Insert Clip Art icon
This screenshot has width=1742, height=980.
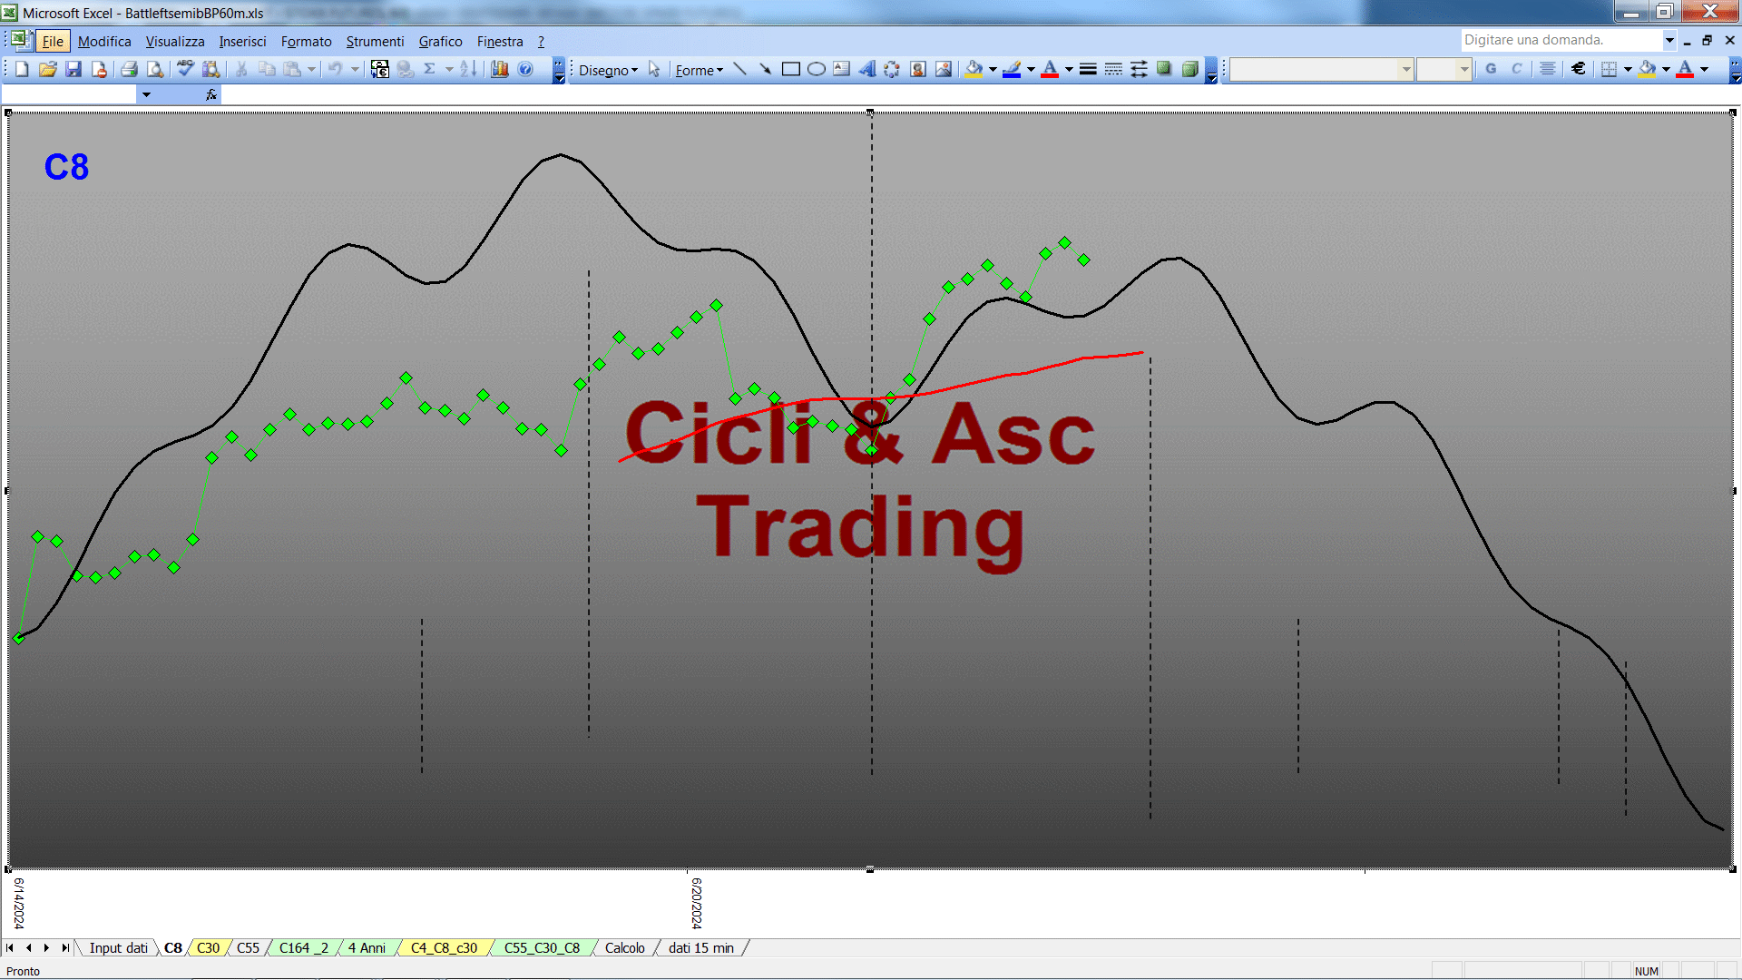tap(918, 69)
